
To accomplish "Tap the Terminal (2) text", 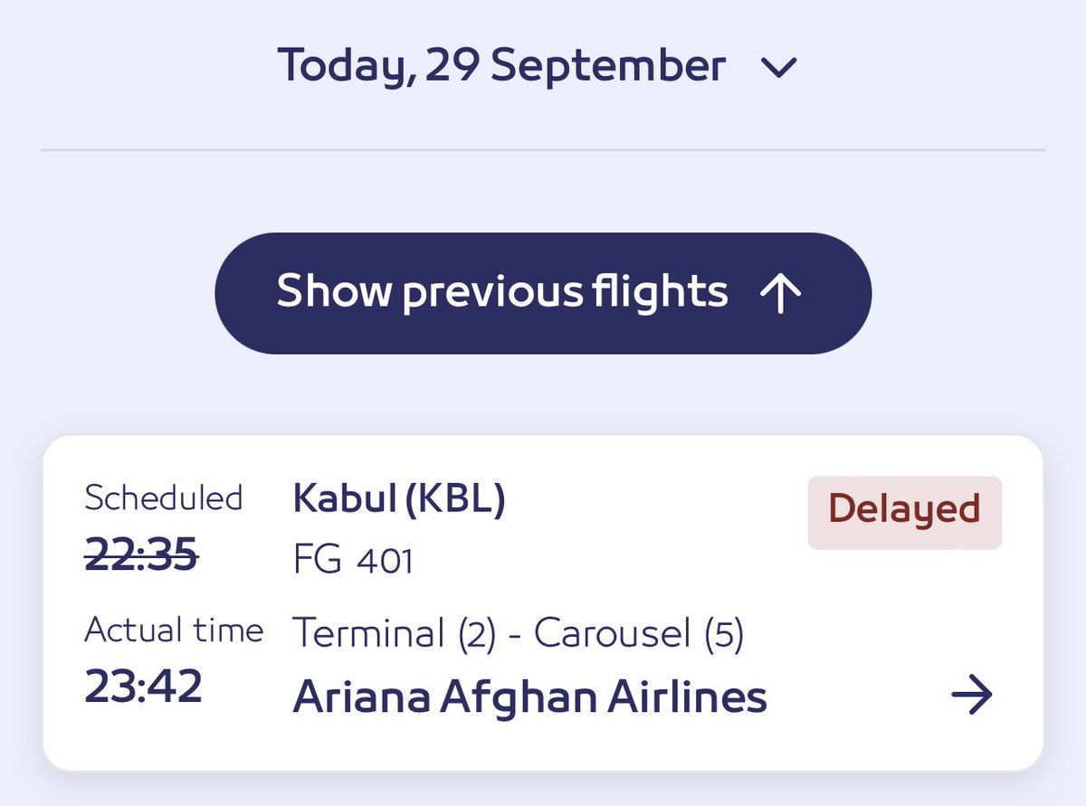I will [x=395, y=634].
